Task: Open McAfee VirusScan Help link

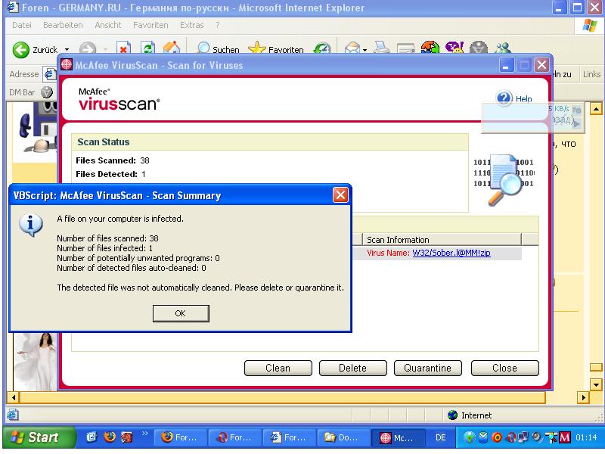Action: (523, 99)
